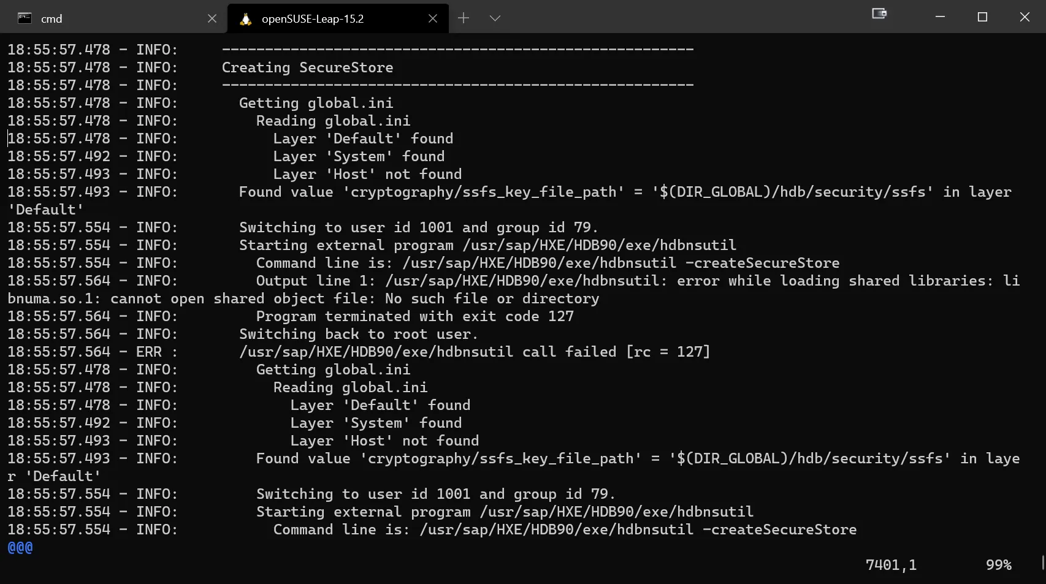
Task: Click the openSUSE penguin tab icon
Action: tap(246, 19)
